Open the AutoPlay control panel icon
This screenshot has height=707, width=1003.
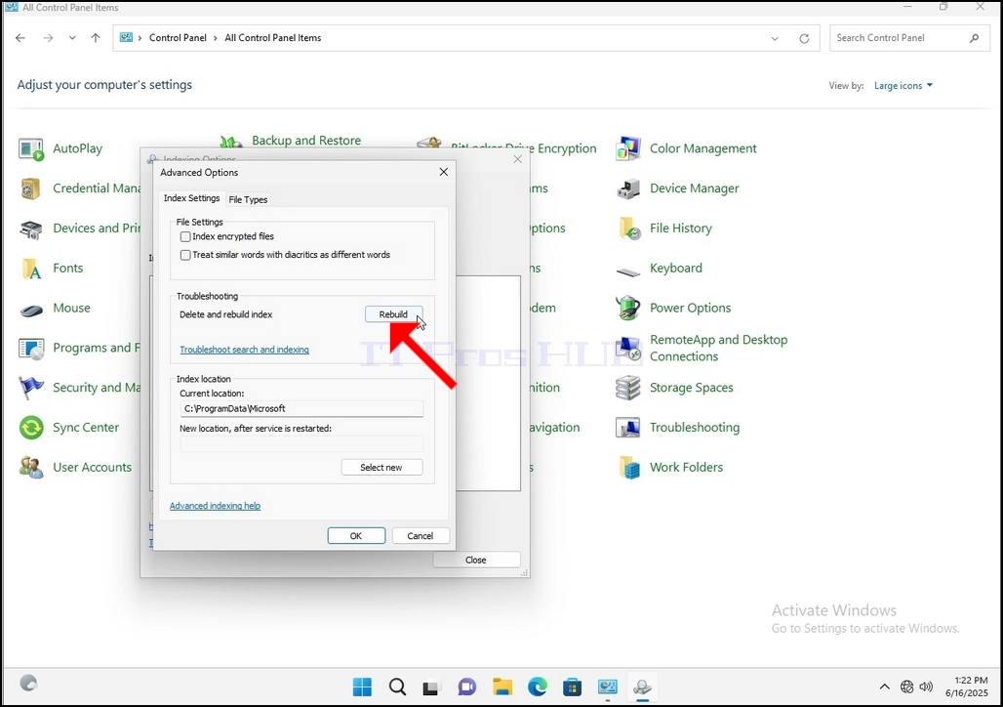[30, 148]
